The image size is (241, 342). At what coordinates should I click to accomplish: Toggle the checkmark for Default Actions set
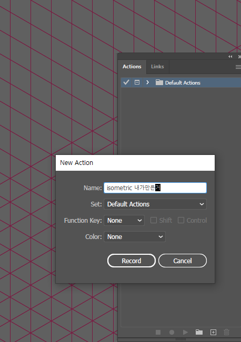pos(126,82)
